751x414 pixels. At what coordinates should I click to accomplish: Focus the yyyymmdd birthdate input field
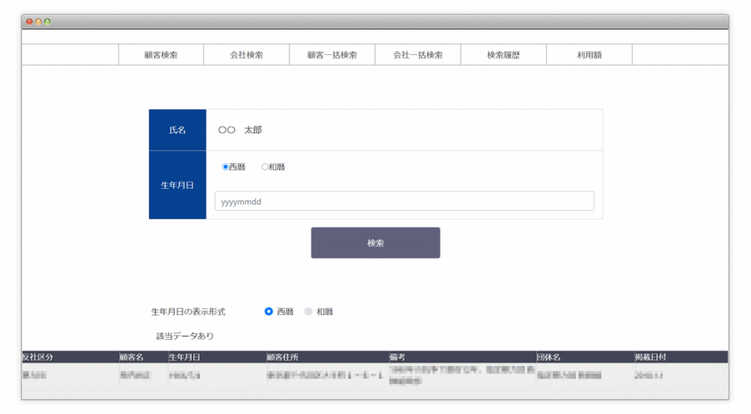click(404, 201)
